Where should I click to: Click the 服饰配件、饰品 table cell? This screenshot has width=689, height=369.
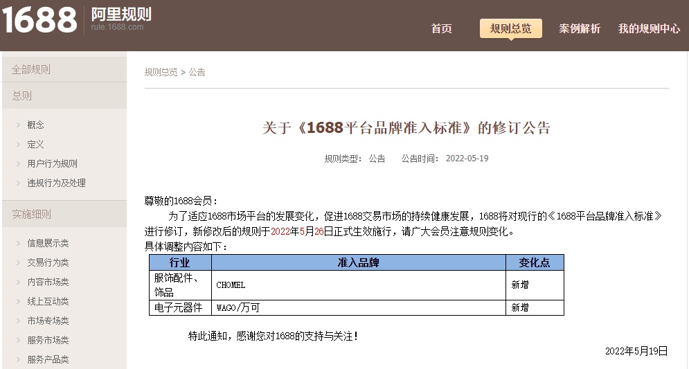coord(180,285)
